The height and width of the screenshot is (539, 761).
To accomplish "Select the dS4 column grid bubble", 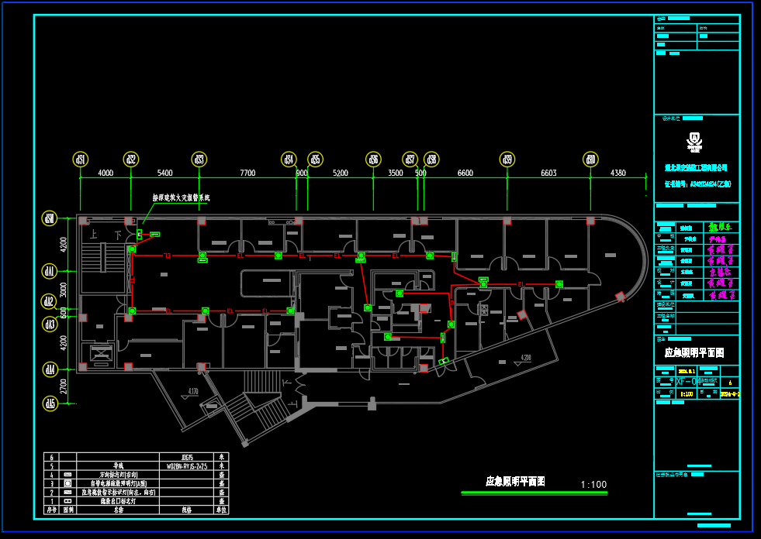I will [x=289, y=160].
